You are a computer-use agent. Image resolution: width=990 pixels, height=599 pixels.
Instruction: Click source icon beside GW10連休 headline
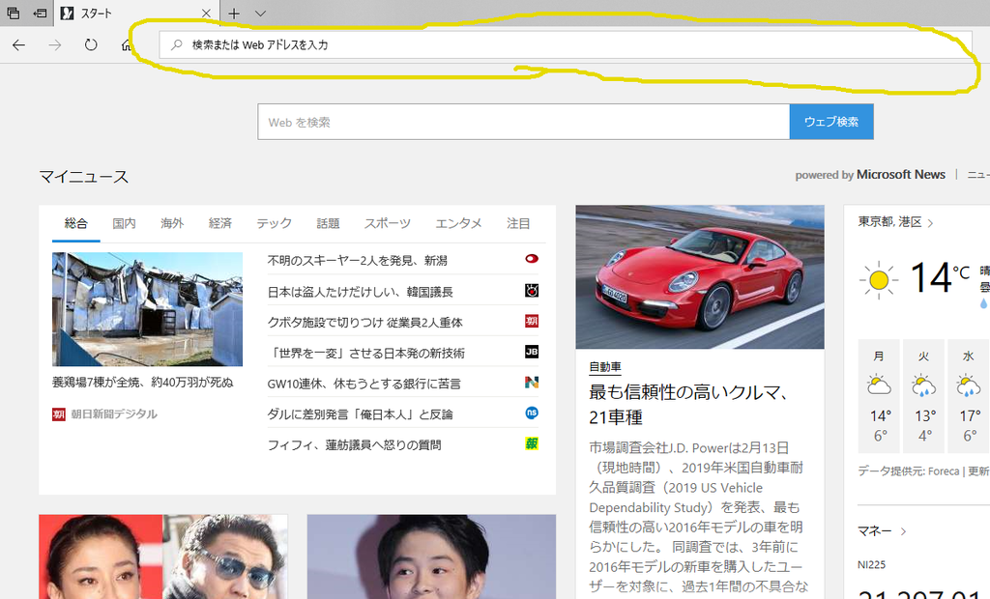point(532,383)
